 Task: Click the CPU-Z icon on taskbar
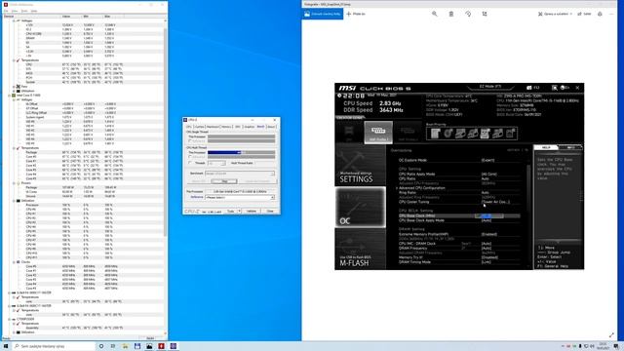pyautogui.click(x=173, y=346)
